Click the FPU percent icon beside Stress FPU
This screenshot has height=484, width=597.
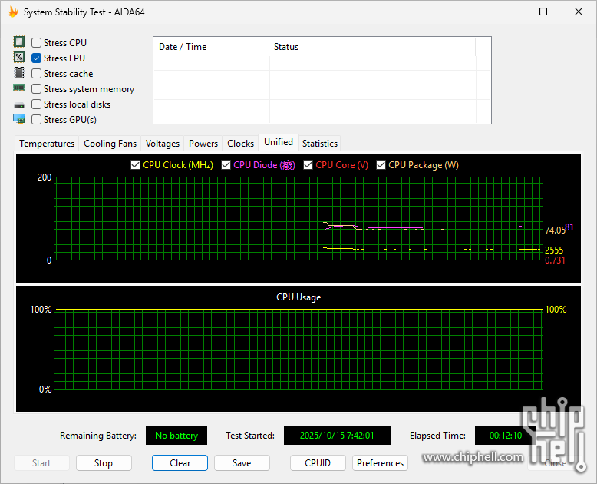(19, 58)
